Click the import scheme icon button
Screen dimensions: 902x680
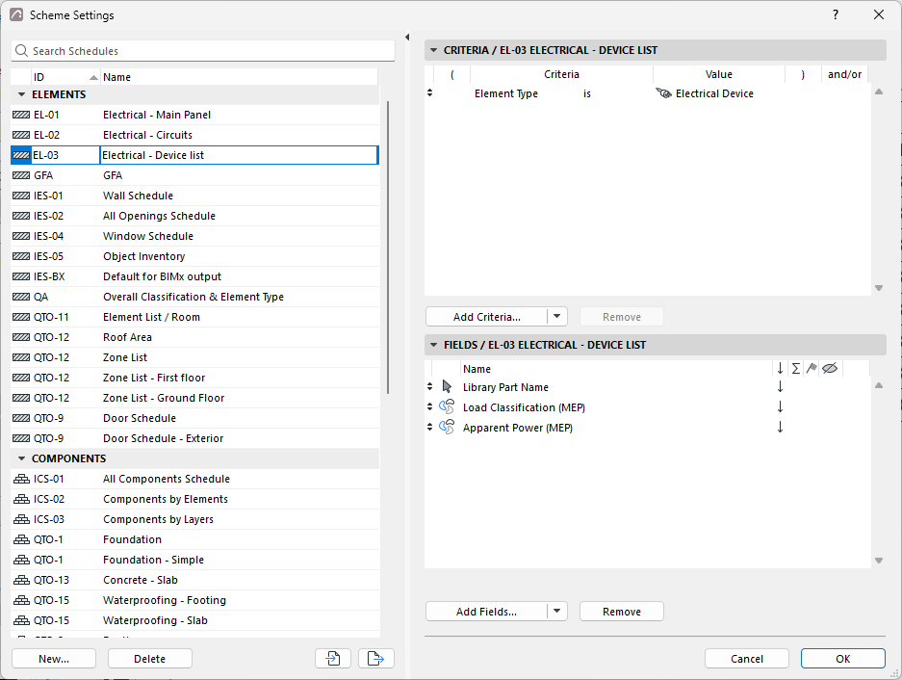333,658
